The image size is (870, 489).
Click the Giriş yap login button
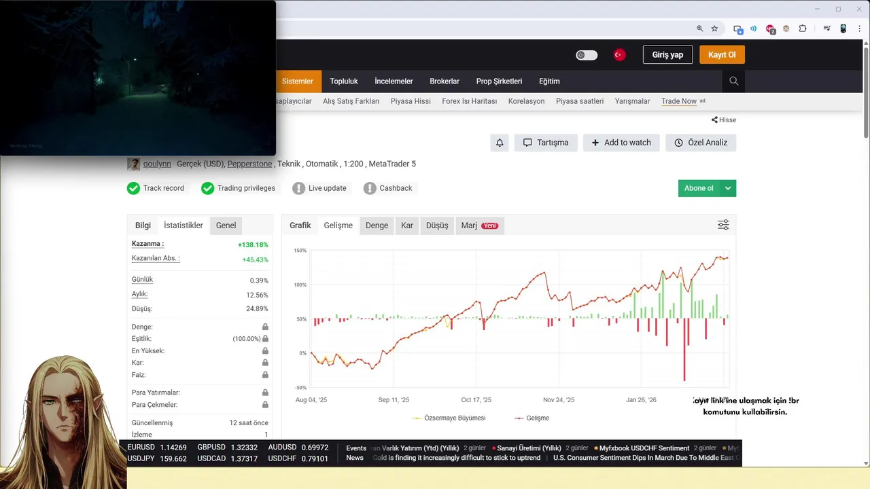click(667, 55)
